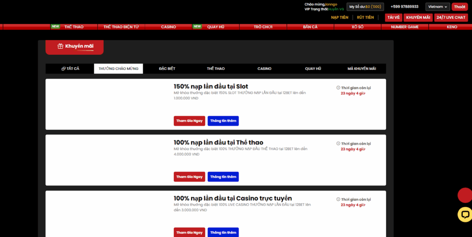This screenshot has width=472, height=237.
Task: Open the My Số dư balance box
Action: (365, 6)
